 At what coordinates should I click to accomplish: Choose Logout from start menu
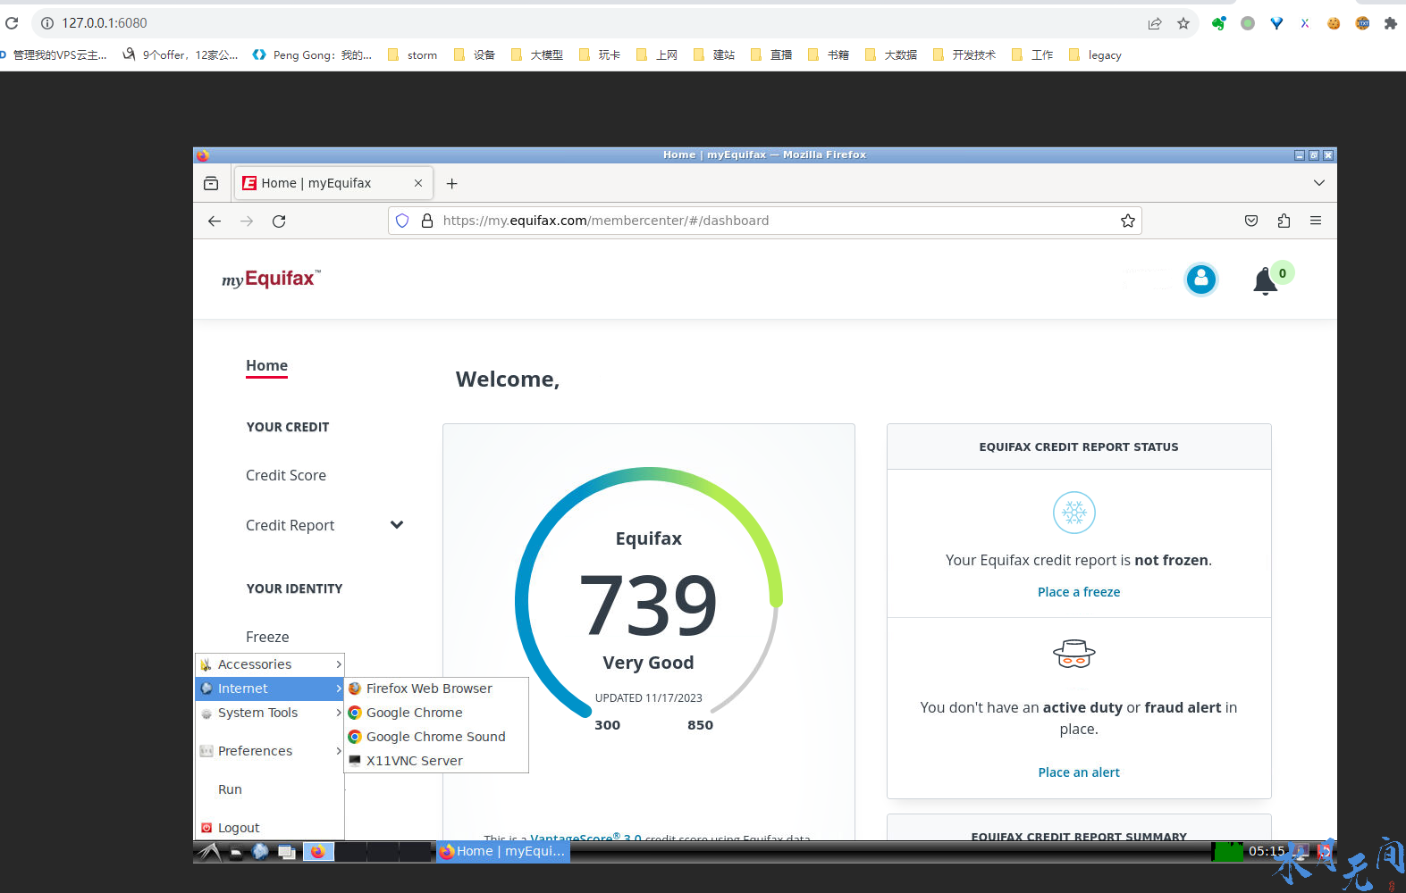(270, 828)
